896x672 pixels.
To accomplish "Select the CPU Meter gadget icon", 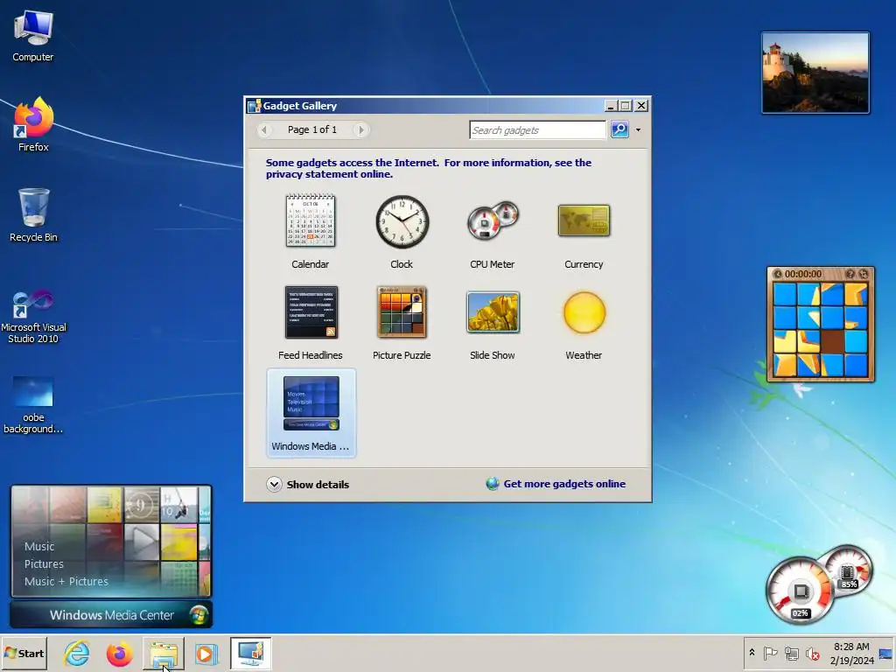I will [x=493, y=220].
